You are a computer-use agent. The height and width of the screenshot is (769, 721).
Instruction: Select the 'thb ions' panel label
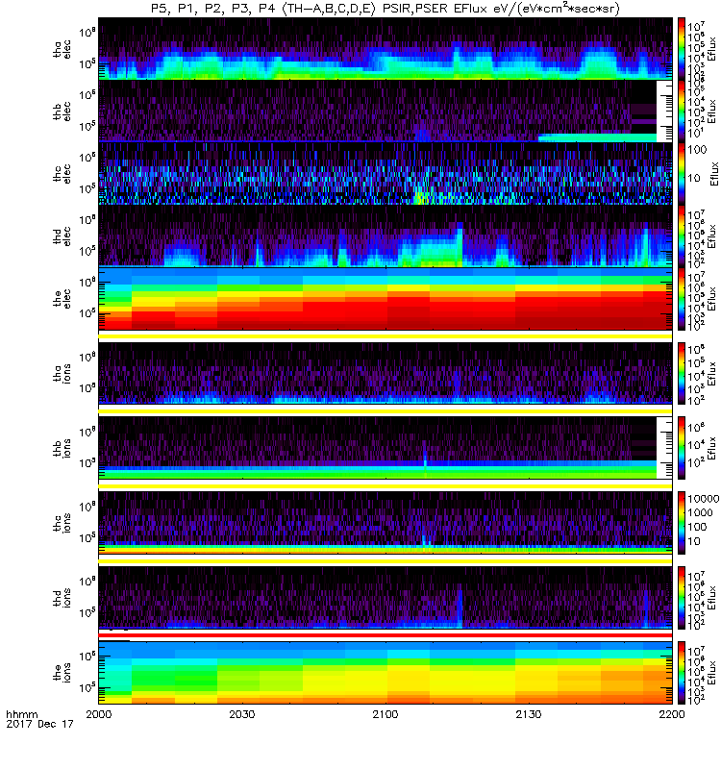coord(62,448)
